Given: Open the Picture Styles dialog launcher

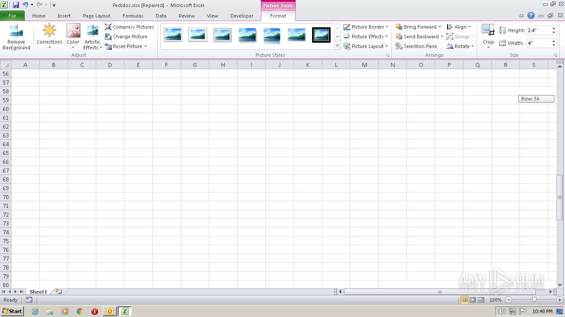Looking at the screenshot, I should (388, 55).
